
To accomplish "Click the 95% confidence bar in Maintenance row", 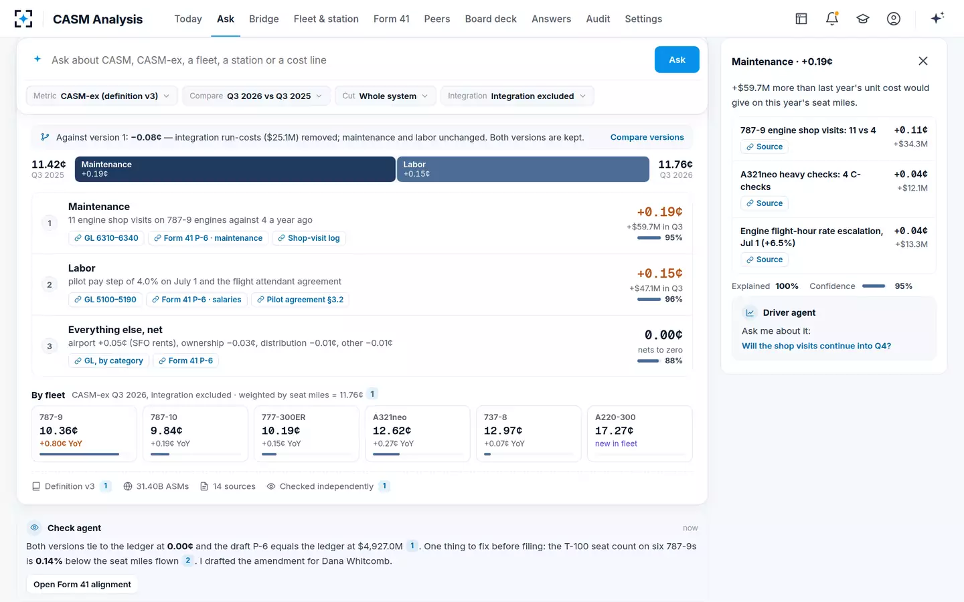I will pos(649,237).
